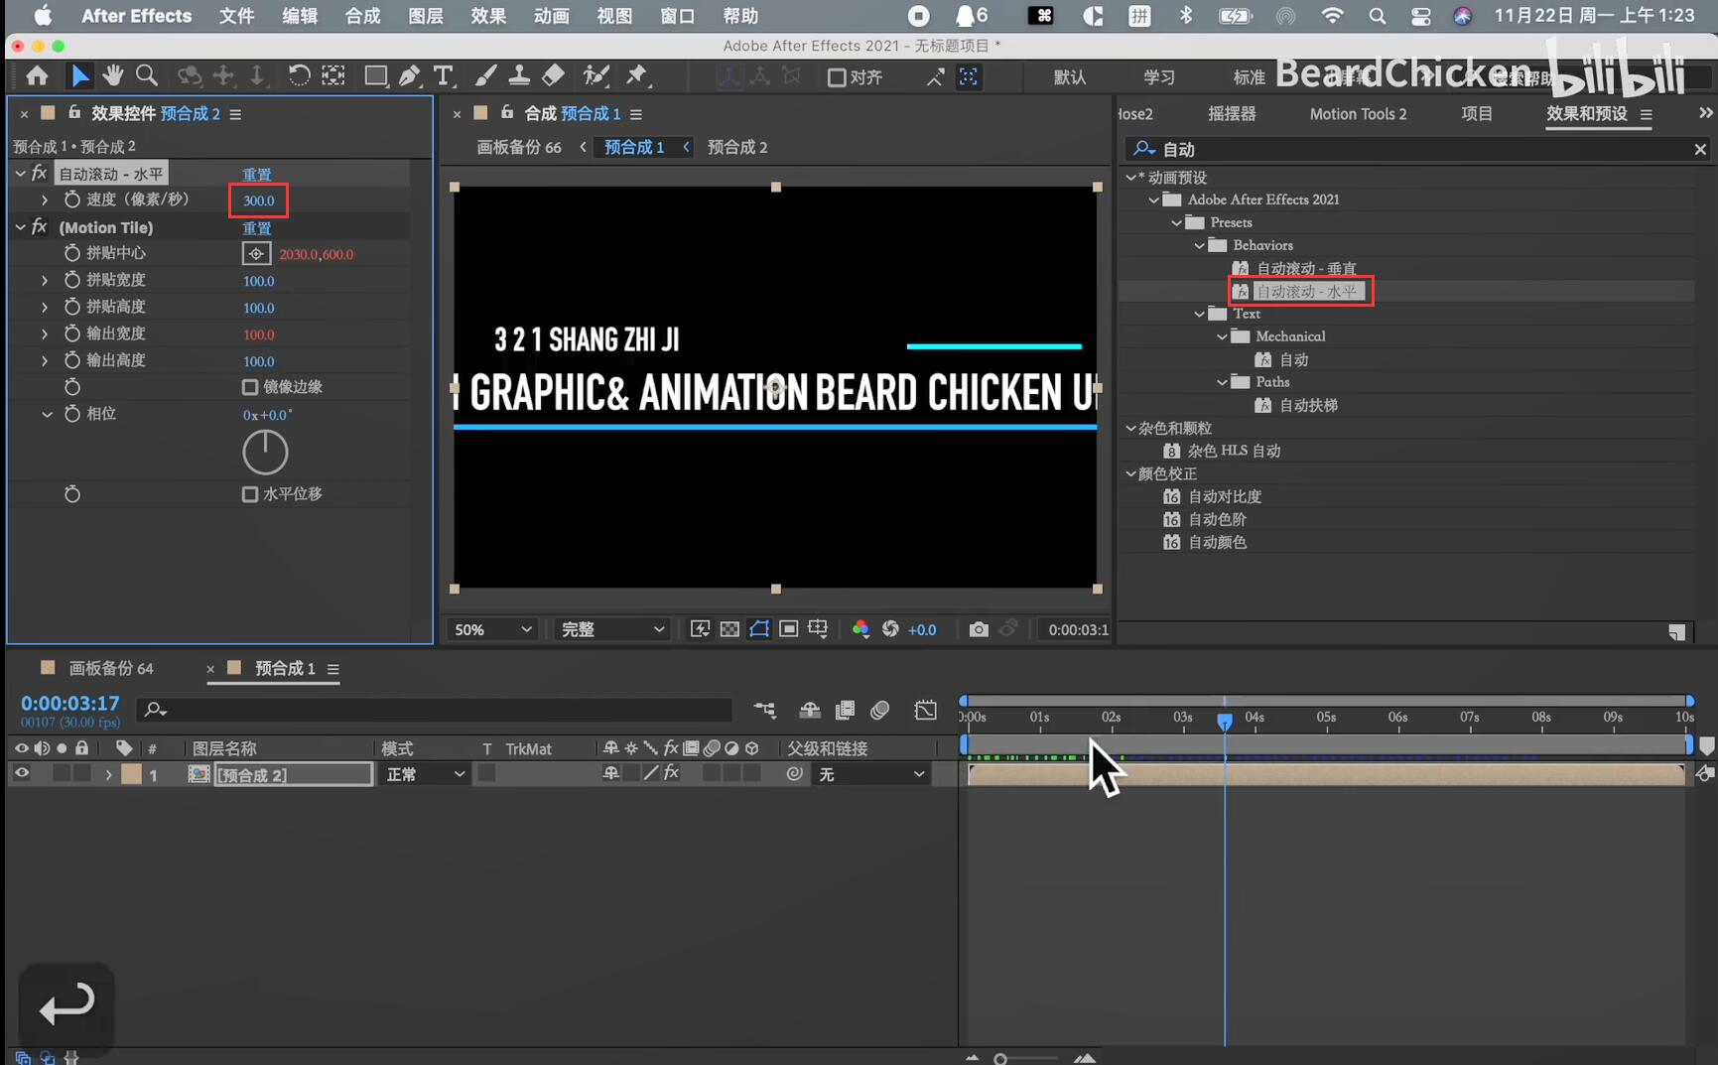Reset exposure icon in viewer
1718x1065 pixels.
[x=890, y=629]
